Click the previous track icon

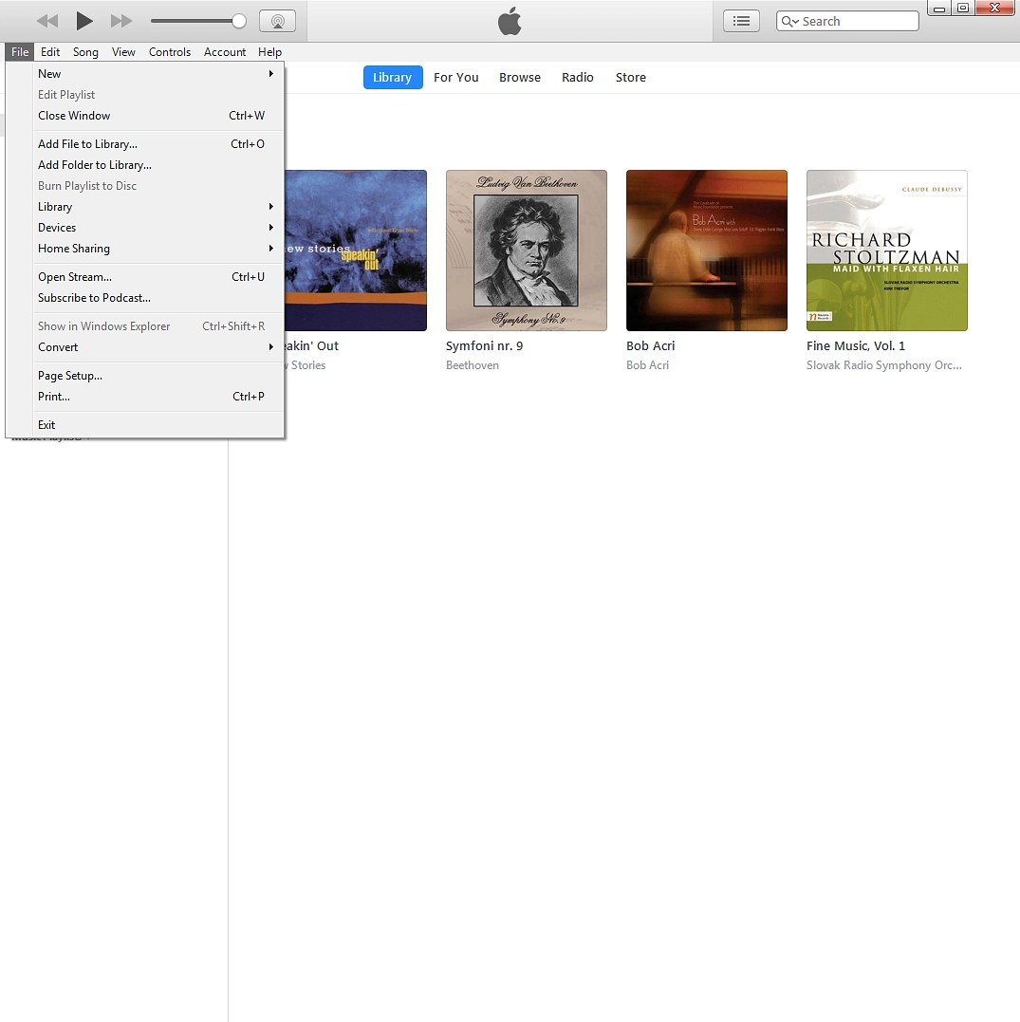46,20
